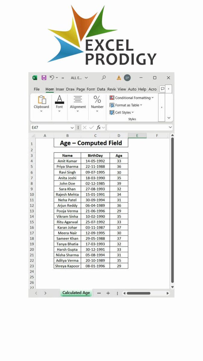203x361 pixels.
Task: Confirm entry with the checkmark icon
Action: pos(92,128)
